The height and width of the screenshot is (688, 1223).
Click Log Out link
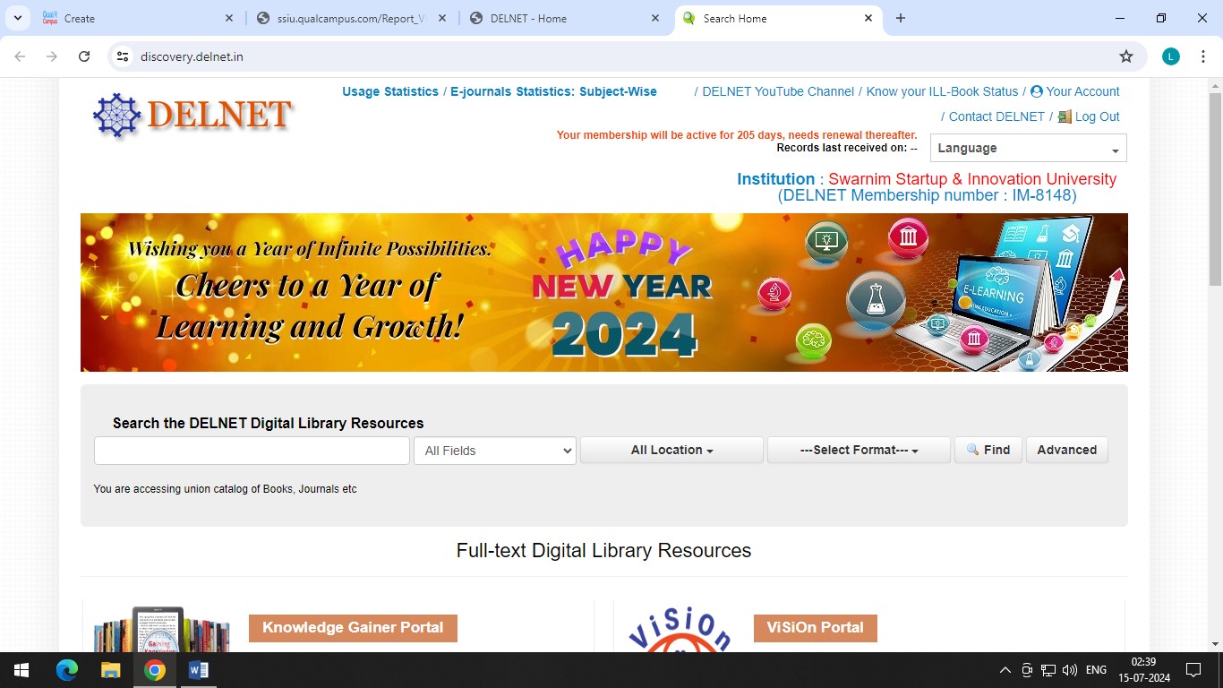tap(1098, 116)
